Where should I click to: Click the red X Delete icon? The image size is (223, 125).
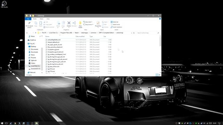click(x=69, y=23)
